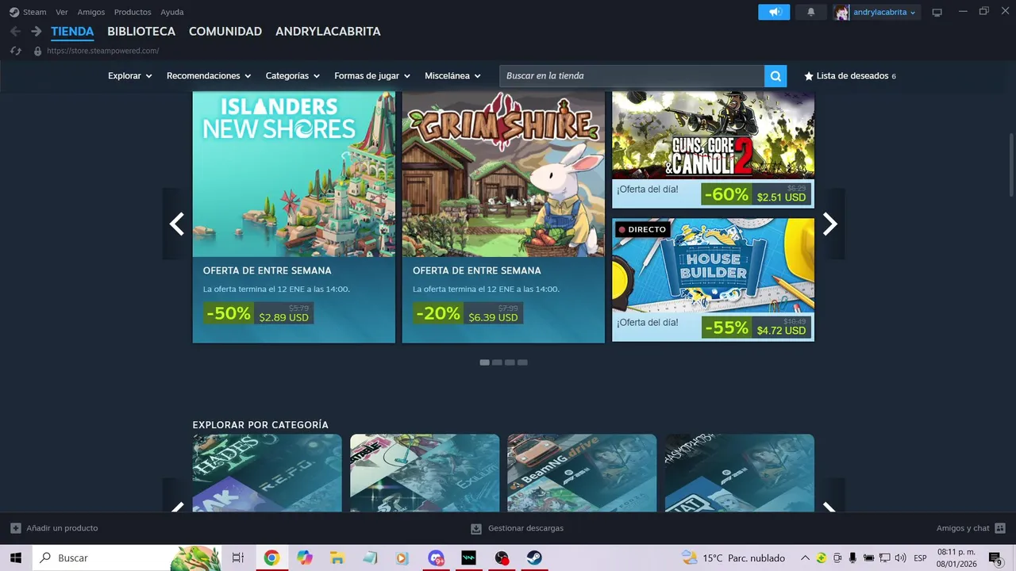The height and width of the screenshot is (571, 1016).
Task: Click the Gestionar descargas label
Action: [x=525, y=528]
